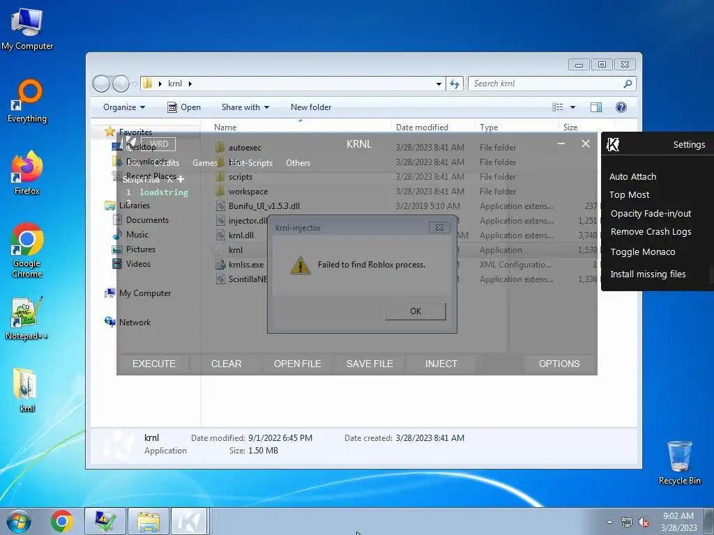The height and width of the screenshot is (535, 714).
Task: Select Music under Libraries
Action: [x=137, y=235]
